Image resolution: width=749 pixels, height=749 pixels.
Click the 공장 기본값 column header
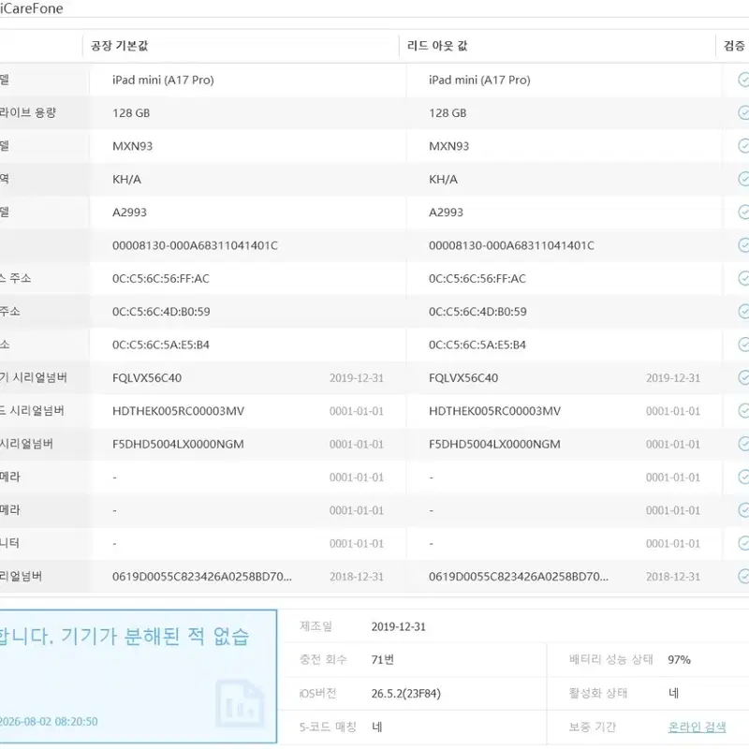(120, 46)
